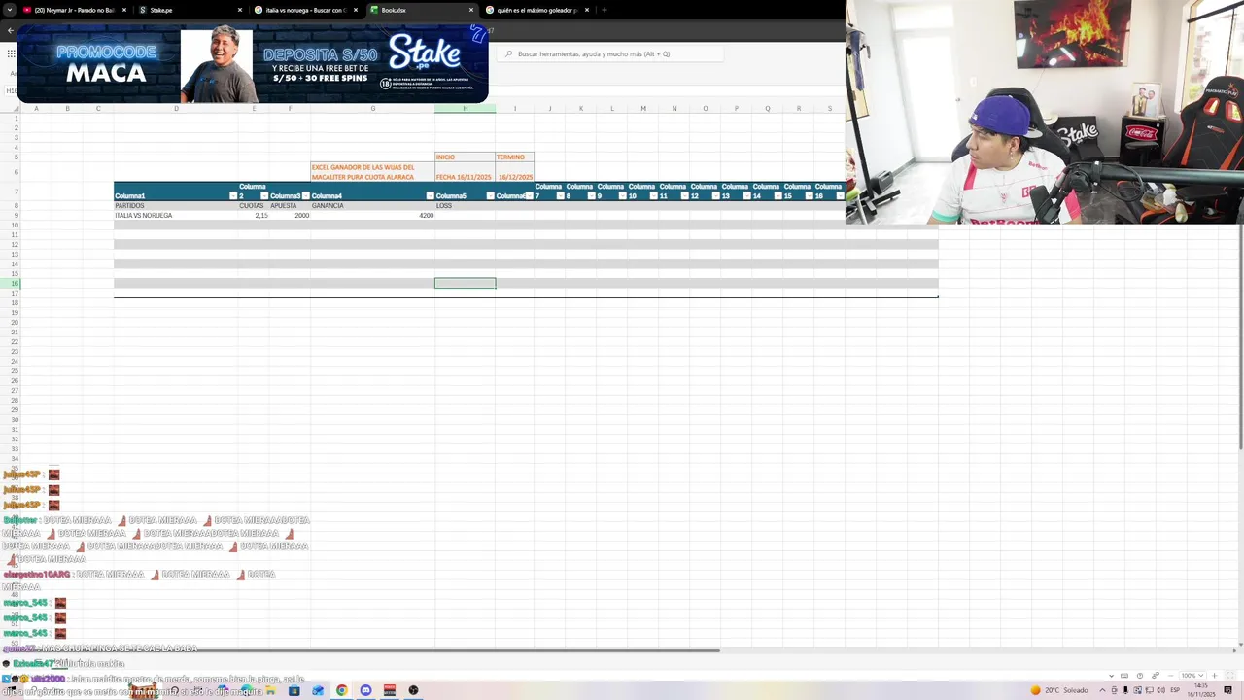Open the tab search chevron at top-left

[9, 10]
